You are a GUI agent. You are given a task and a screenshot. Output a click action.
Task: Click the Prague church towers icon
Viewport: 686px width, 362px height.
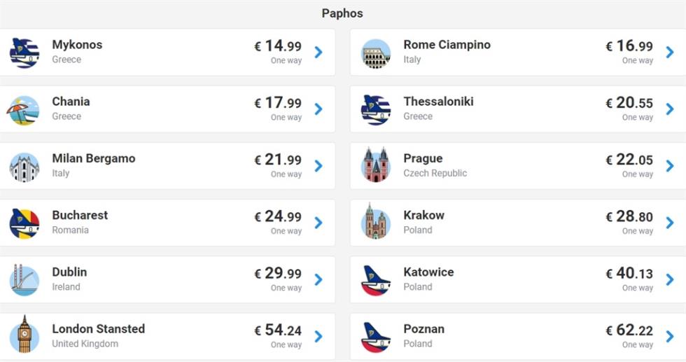coord(376,165)
